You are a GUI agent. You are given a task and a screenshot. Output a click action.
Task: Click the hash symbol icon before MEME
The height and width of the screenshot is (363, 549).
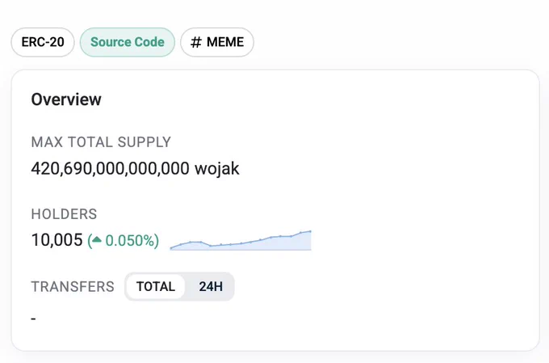(196, 42)
